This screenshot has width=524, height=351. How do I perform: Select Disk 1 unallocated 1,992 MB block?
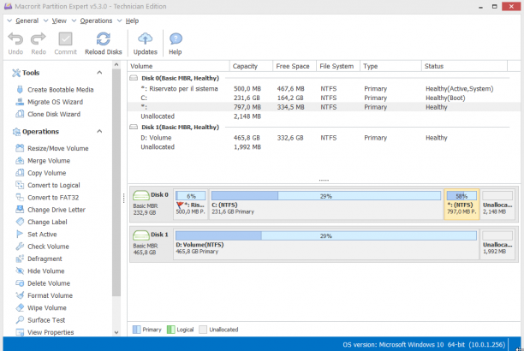tap(497, 244)
